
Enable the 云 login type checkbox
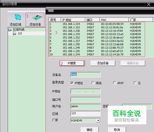click(135, 83)
